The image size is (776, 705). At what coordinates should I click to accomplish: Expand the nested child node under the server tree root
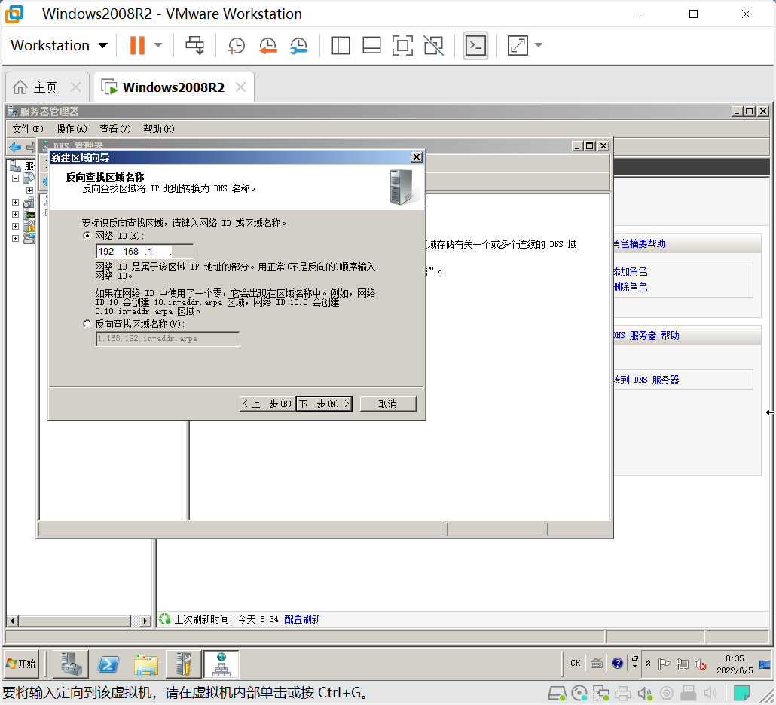click(29, 190)
